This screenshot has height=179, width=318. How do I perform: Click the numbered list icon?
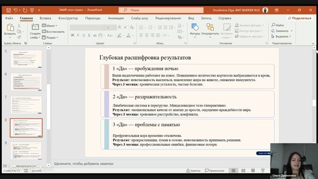pos(150,27)
